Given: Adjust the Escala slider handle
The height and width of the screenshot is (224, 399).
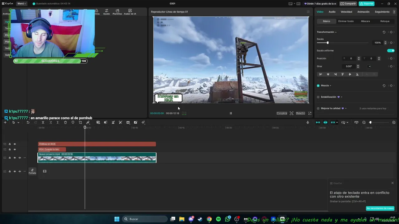Looking at the screenshot, I should click(328, 43).
